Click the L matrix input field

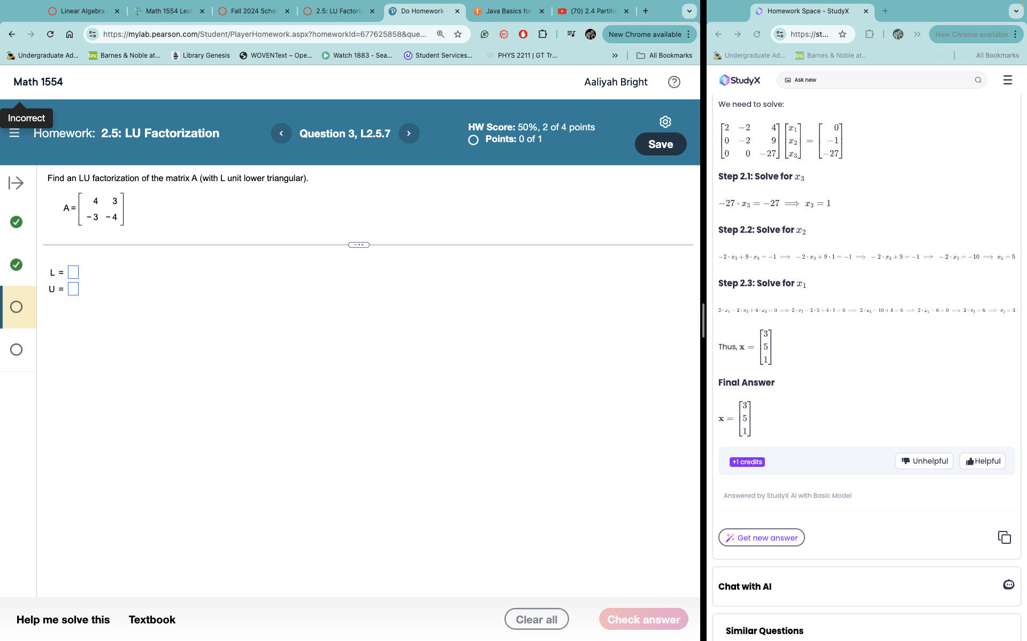pyautogui.click(x=73, y=271)
